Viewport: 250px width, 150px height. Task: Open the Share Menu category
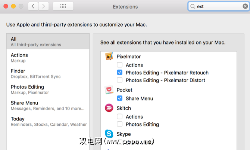coord(48,105)
